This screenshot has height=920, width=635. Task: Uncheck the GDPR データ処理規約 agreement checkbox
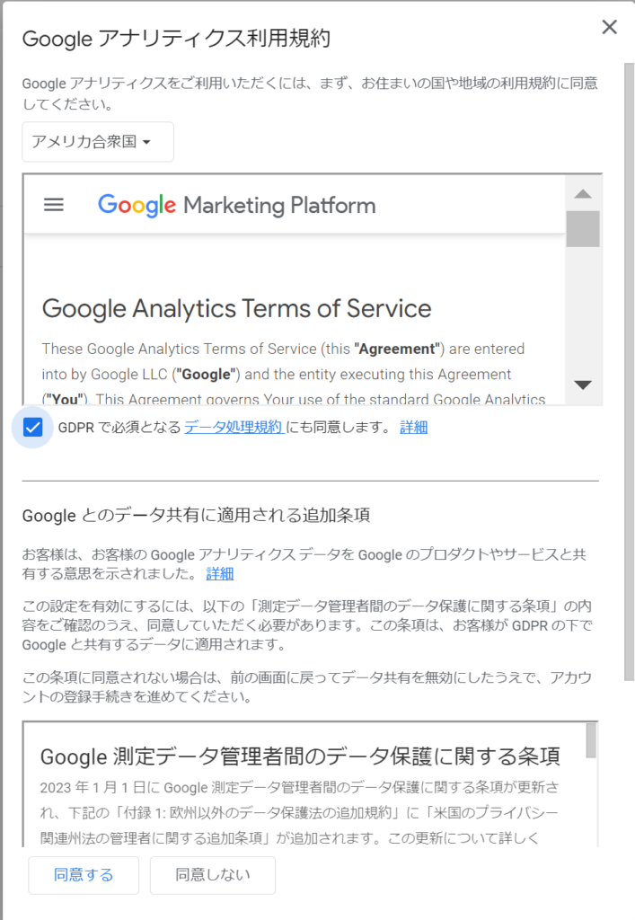(33, 427)
